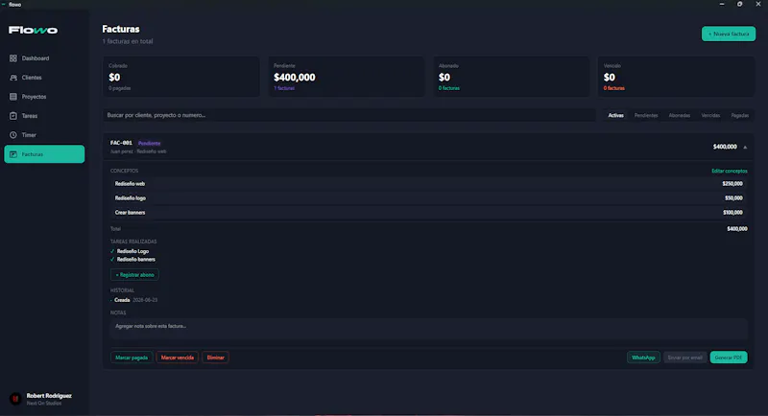768x416 pixels.
Task: Maximize the flowo window
Action: click(x=739, y=4)
